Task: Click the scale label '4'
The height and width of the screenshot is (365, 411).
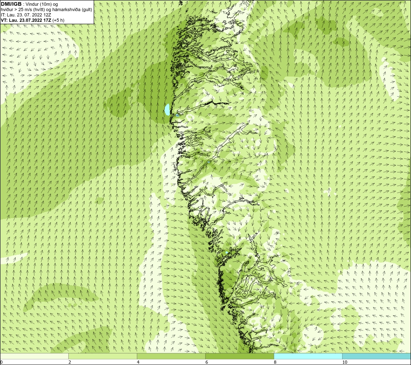Action: [x=138, y=363]
